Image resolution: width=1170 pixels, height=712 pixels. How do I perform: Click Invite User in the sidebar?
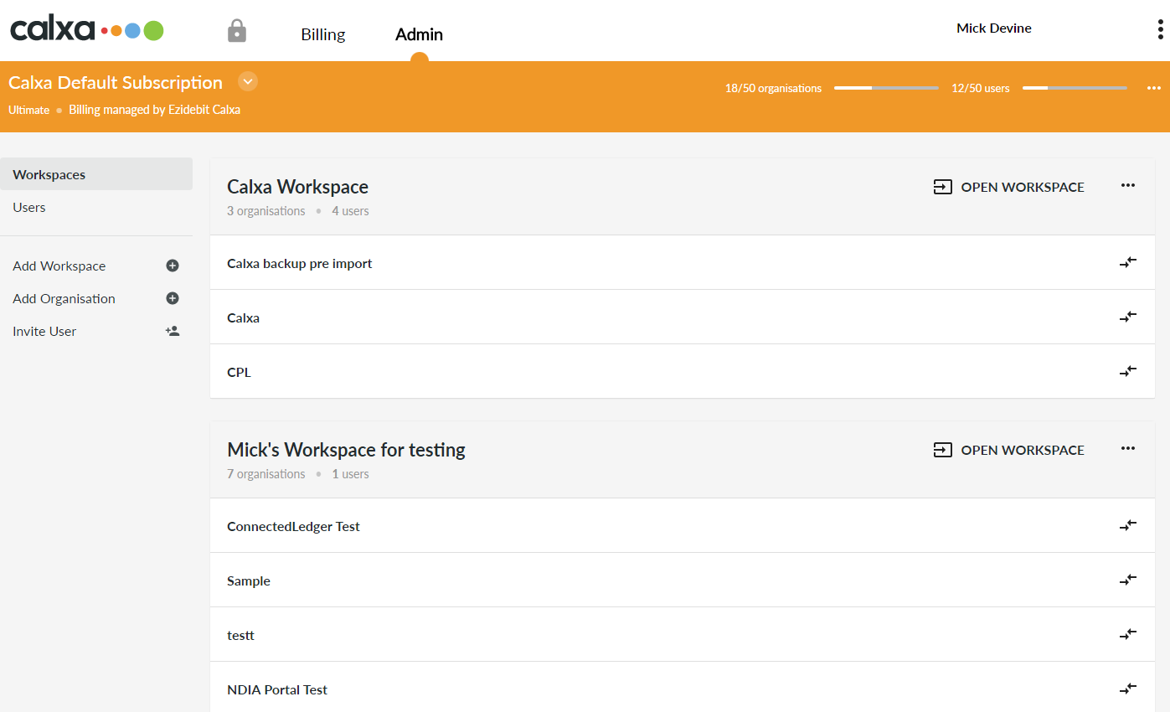[44, 331]
